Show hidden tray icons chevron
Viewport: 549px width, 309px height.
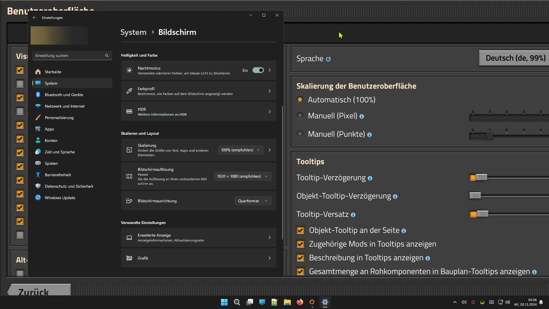pos(455,302)
